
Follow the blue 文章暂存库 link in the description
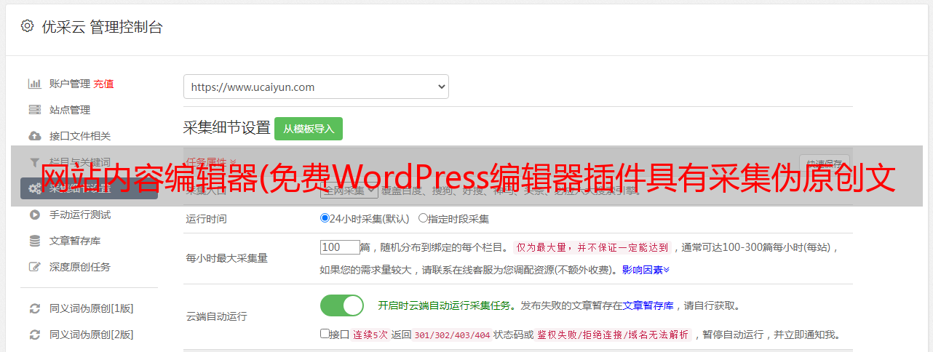point(648,306)
